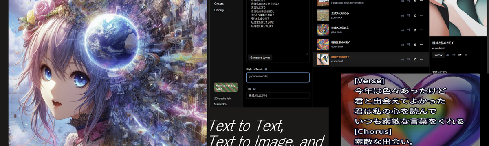Click thumbs down beside the Remix button
This screenshot has width=489, height=146.
454,55
